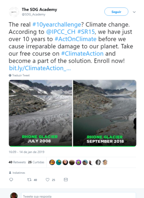The height and width of the screenshot is (198, 144).
Task: Open the #10yearchallenge hashtag
Action: [x=57, y=25]
